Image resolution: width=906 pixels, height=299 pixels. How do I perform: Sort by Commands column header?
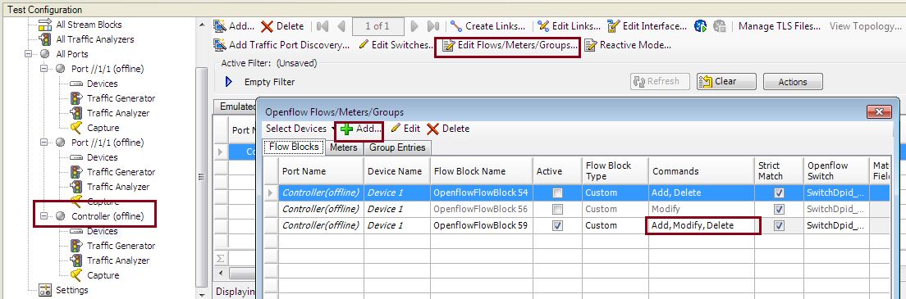click(x=702, y=171)
